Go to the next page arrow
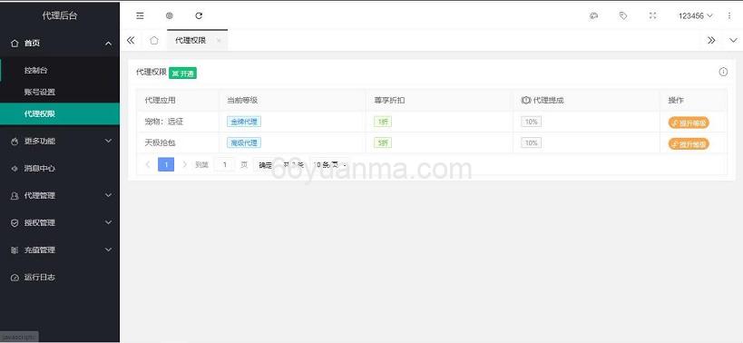Viewport: 743px width, 343px height. click(x=185, y=164)
